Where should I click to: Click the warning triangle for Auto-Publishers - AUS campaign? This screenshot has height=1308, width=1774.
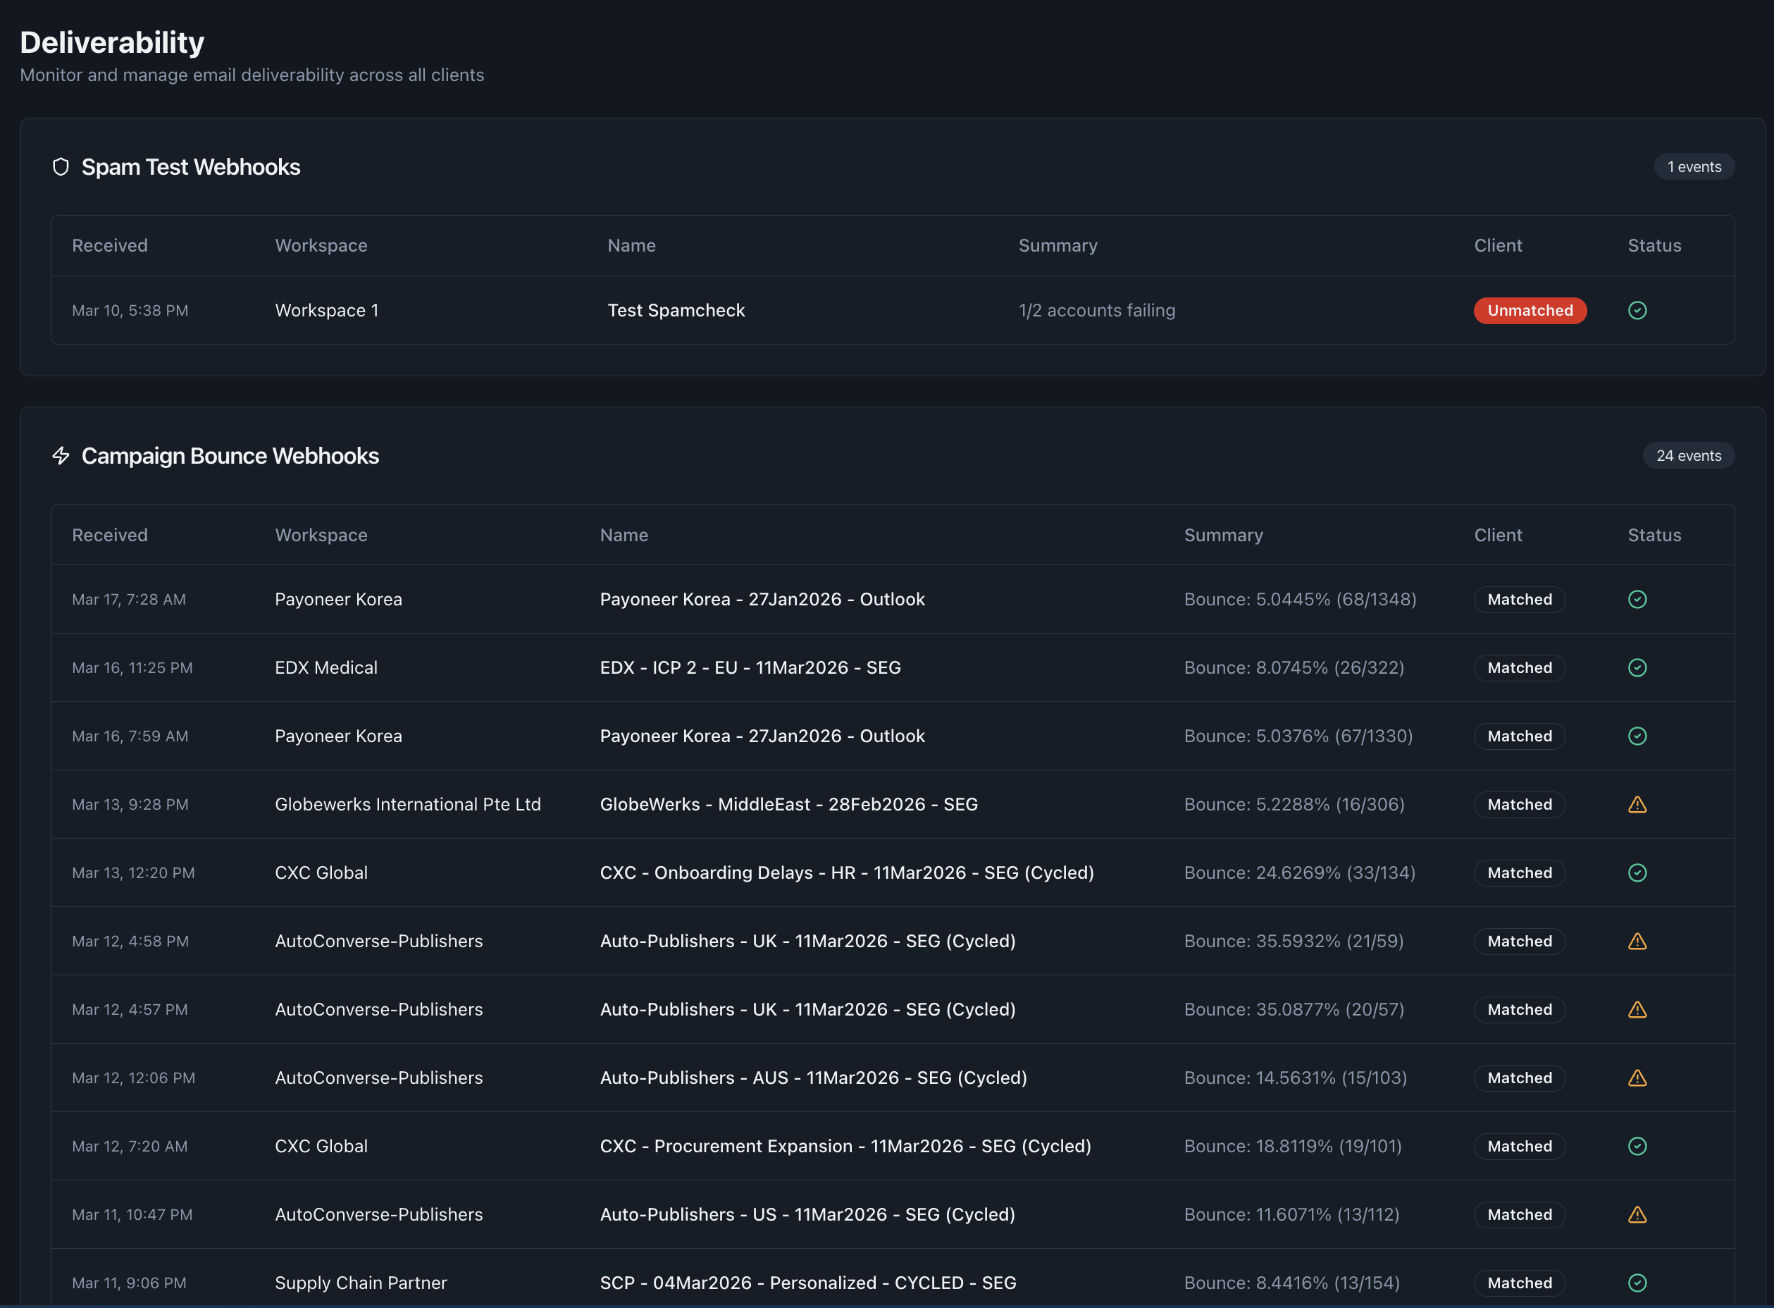tap(1637, 1078)
